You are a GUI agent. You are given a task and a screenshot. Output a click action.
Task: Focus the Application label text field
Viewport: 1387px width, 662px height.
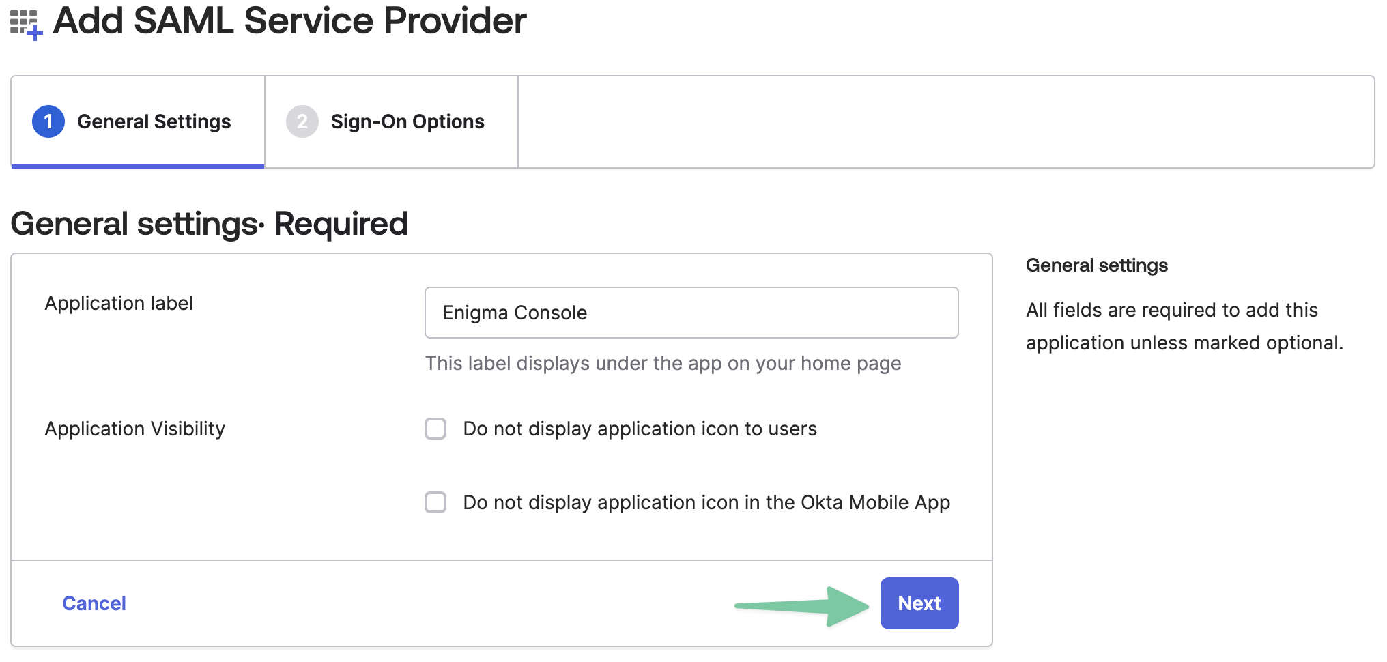pyautogui.click(x=691, y=313)
